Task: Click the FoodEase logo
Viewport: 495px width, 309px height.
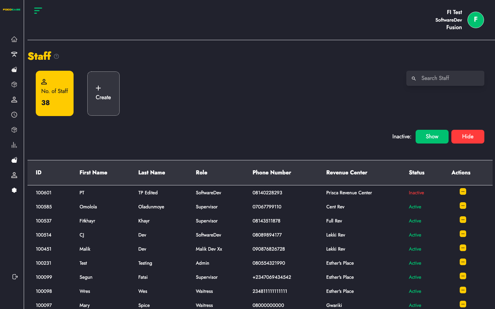Action: point(12,10)
